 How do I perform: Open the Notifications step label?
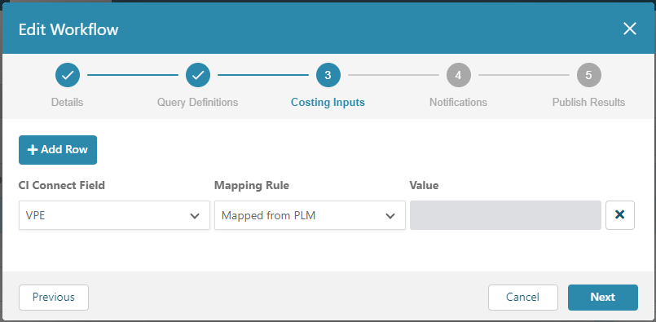tap(458, 102)
